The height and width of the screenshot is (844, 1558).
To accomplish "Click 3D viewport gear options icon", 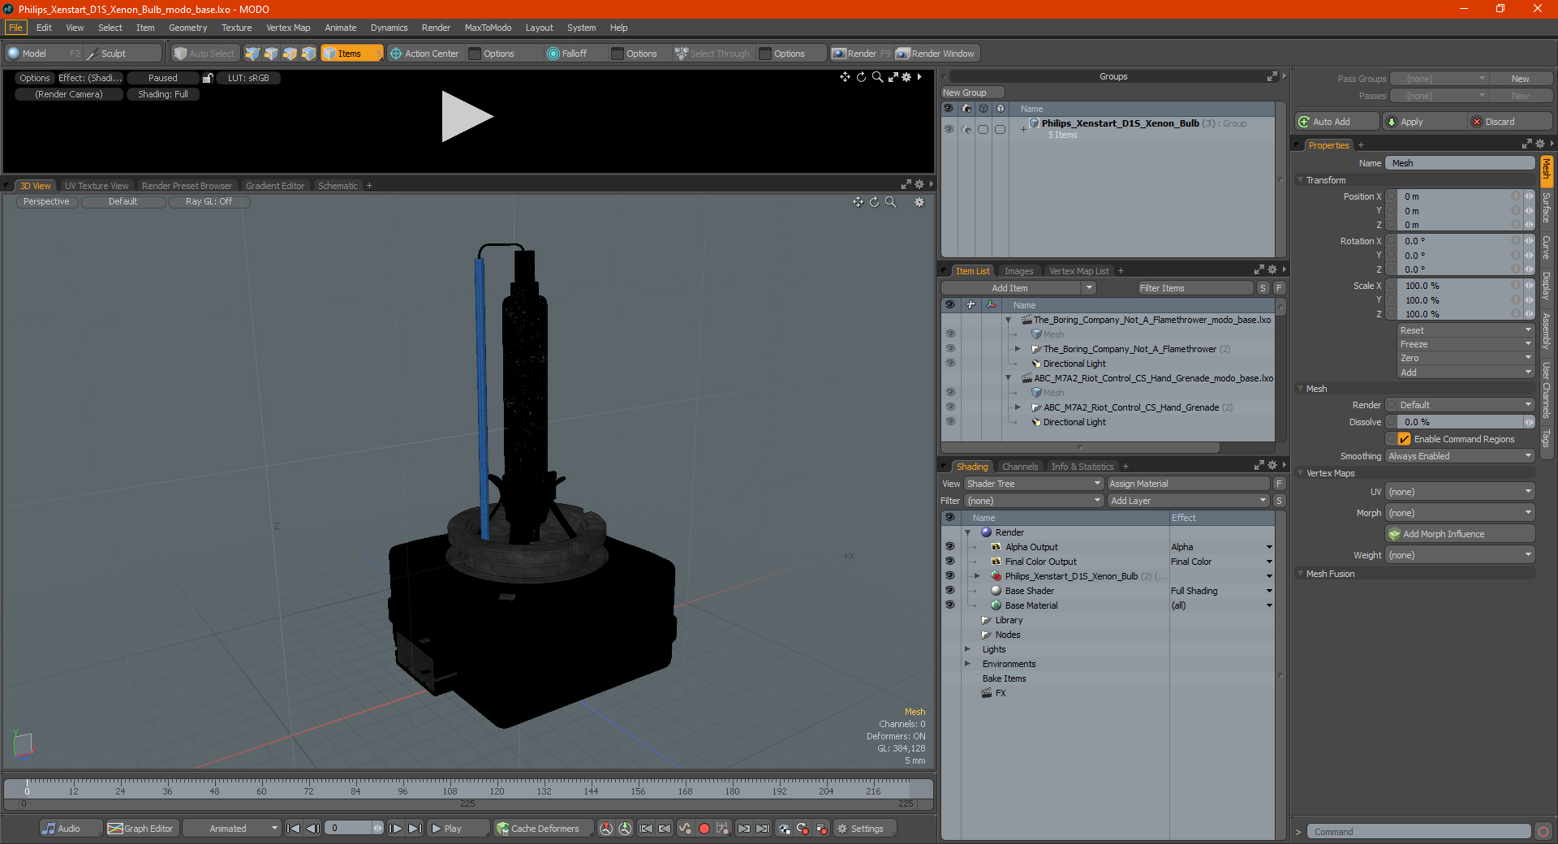I will 919,202.
